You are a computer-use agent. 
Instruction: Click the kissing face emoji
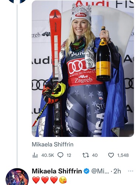[x=63, y=180]
